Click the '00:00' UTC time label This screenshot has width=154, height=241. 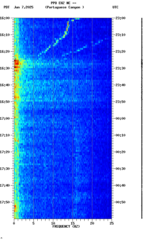[x=121, y=119]
